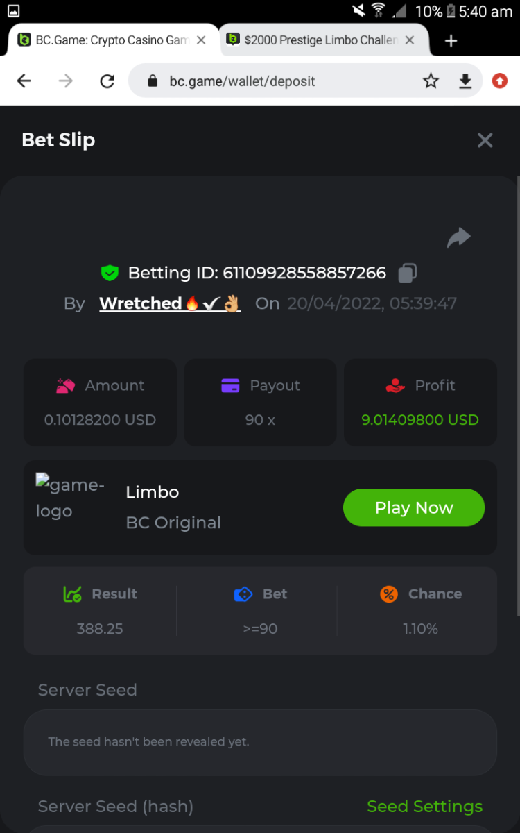Bookmark this page with the star icon

pyautogui.click(x=431, y=81)
